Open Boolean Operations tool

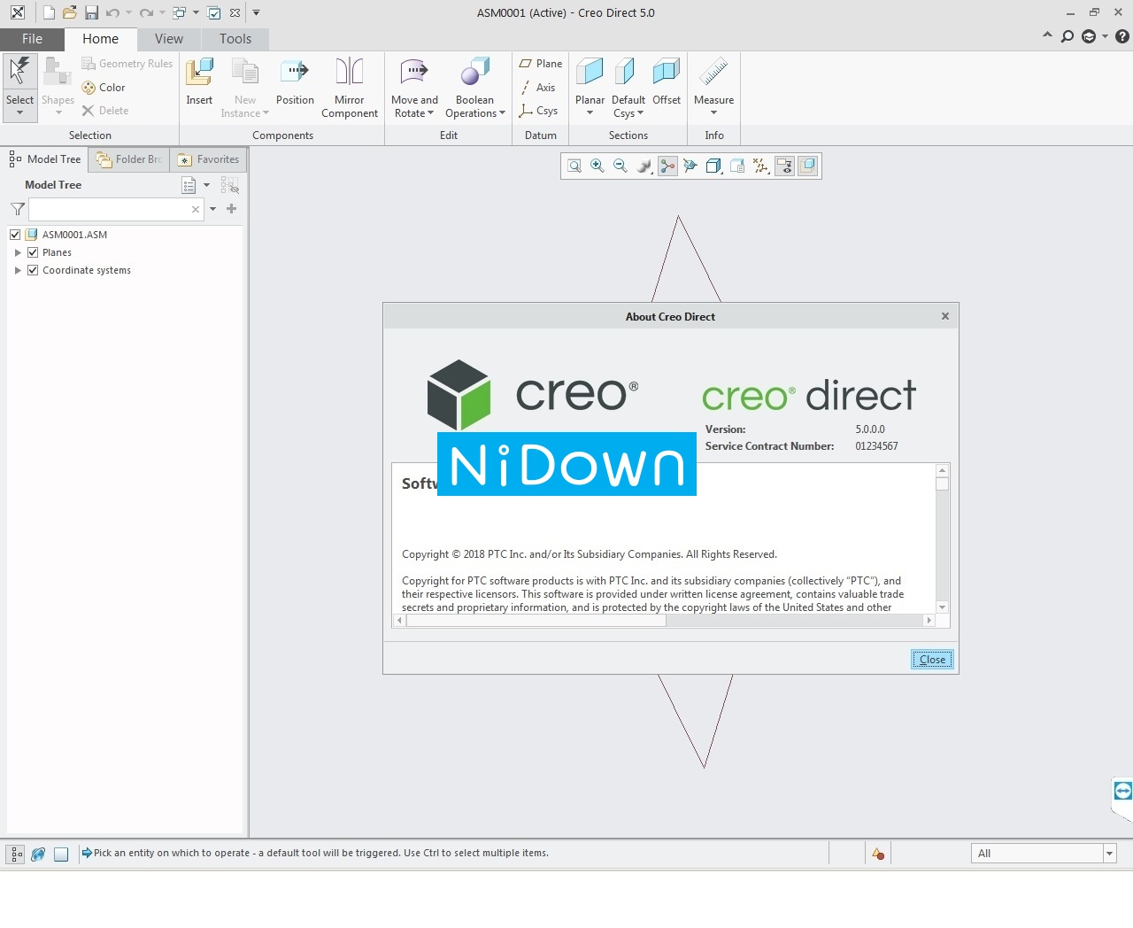474,88
